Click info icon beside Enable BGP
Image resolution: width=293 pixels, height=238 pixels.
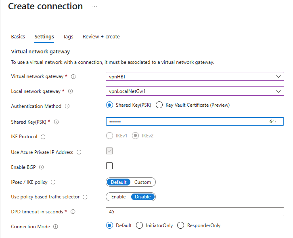coord(42,167)
